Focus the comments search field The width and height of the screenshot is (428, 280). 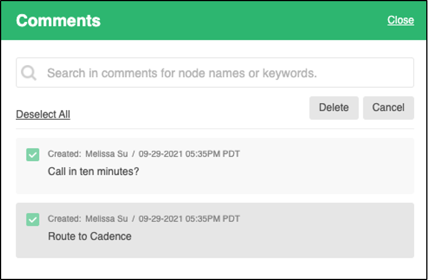point(219,73)
